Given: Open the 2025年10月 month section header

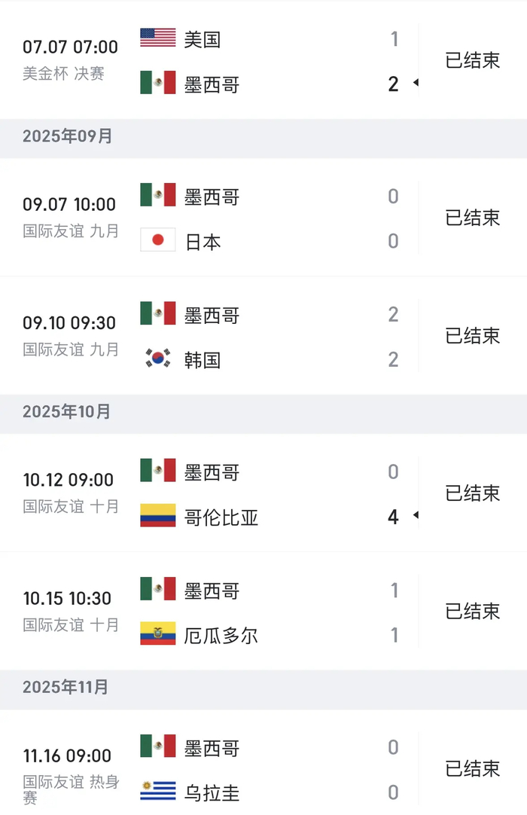Looking at the screenshot, I should coord(67,412).
